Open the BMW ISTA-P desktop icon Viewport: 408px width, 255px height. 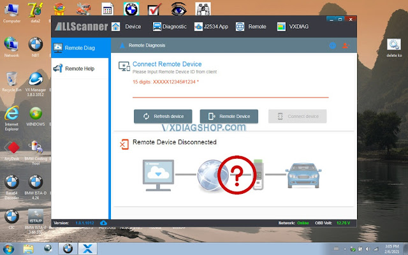tap(36, 221)
